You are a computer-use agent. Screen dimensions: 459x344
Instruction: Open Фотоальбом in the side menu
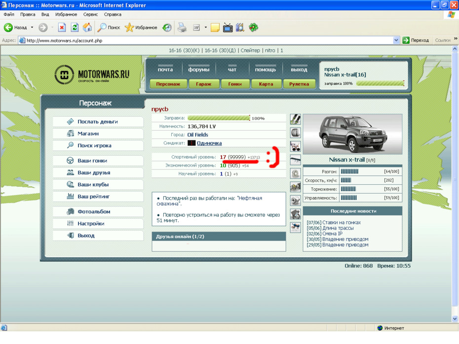[x=98, y=211]
